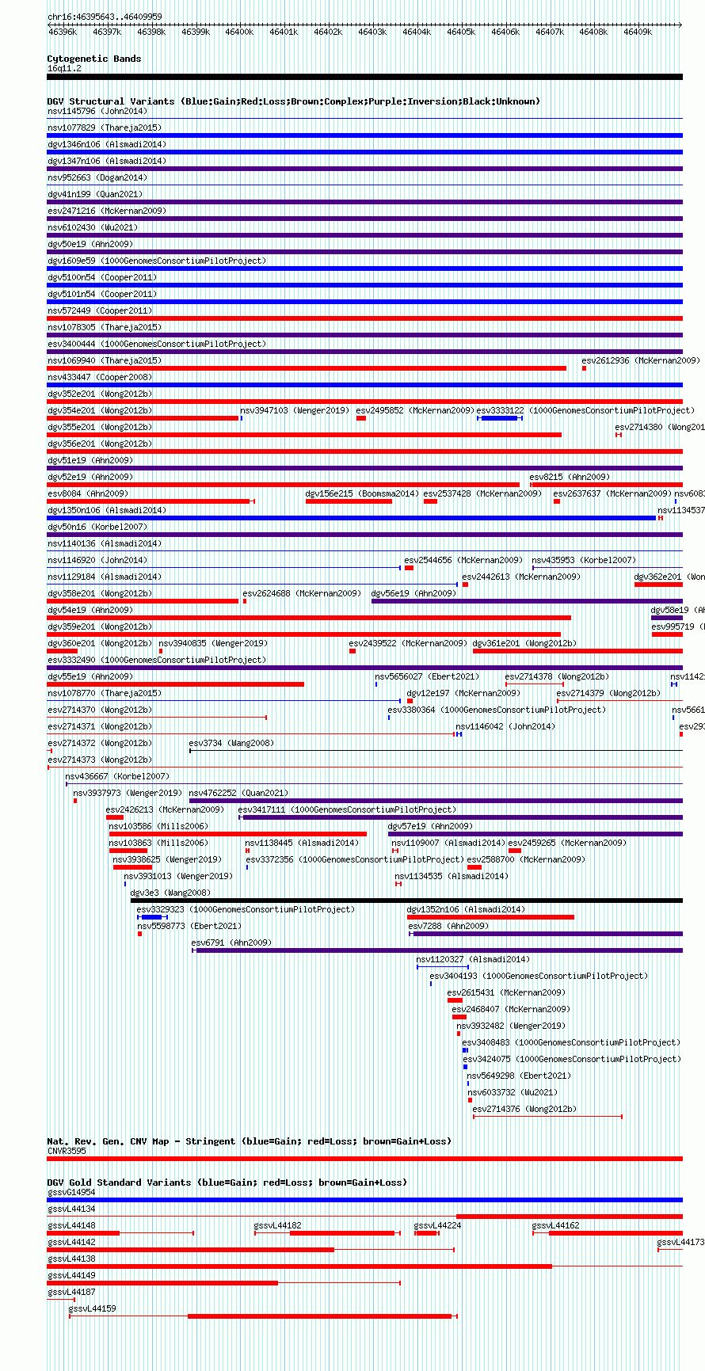Click the dgv1347n106 (Alsmadi2014) label

107,161
